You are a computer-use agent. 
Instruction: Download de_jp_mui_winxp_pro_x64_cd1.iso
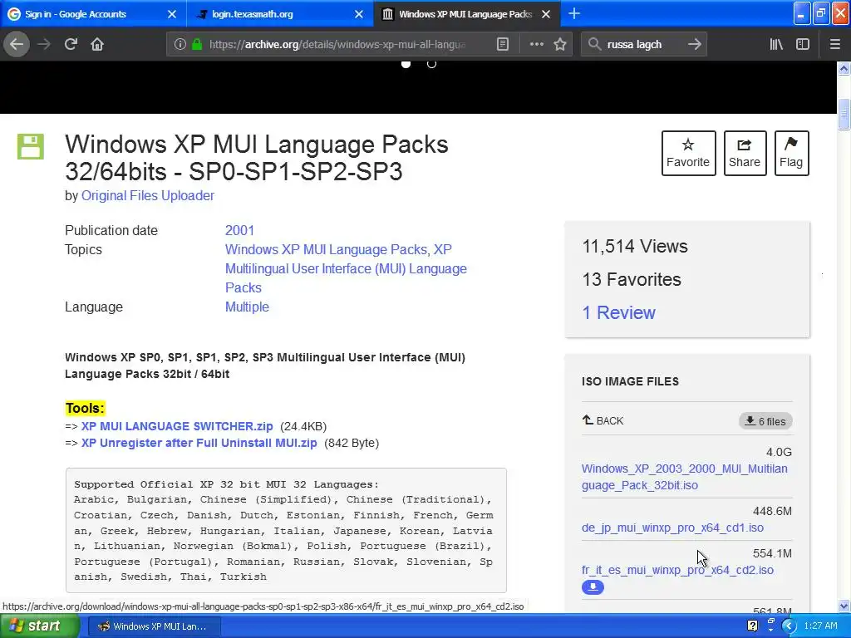(x=672, y=528)
